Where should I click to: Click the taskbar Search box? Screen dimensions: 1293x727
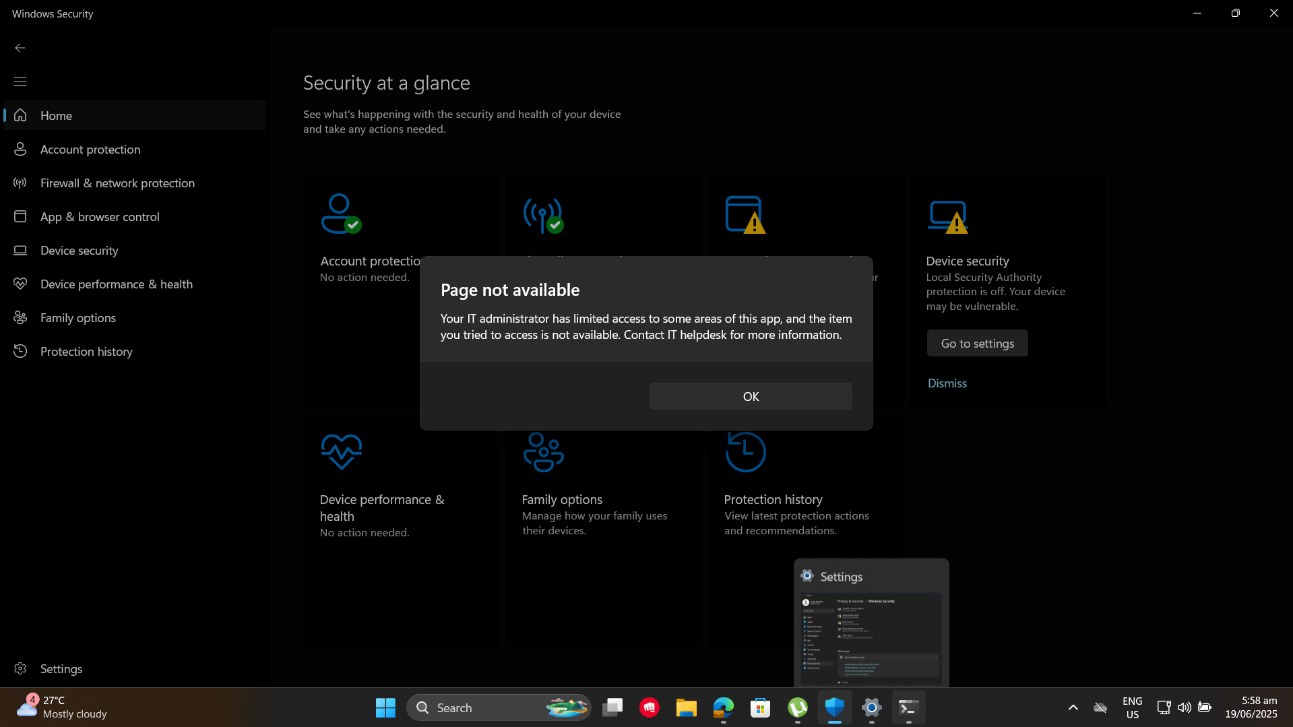tap(499, 707)
